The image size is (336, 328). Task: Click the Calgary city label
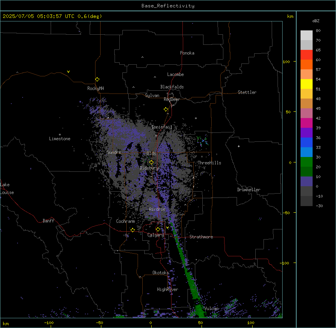[x=156, y=235]
